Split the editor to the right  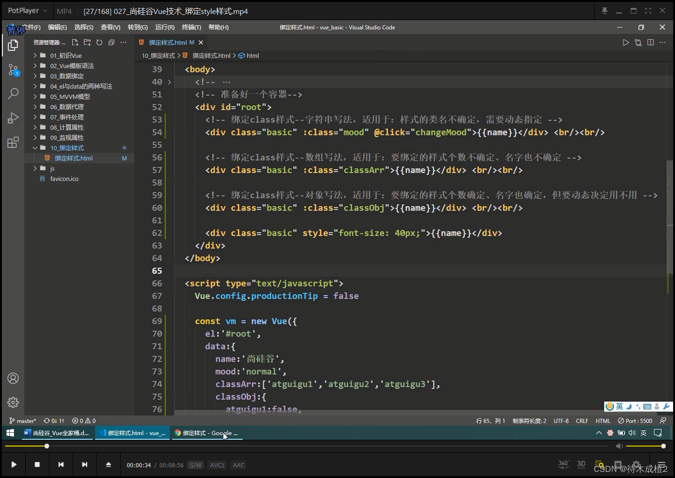[x=650, y=42]
